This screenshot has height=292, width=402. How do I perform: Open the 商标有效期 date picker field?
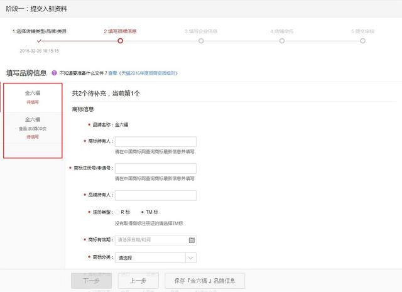coord(151,240)
